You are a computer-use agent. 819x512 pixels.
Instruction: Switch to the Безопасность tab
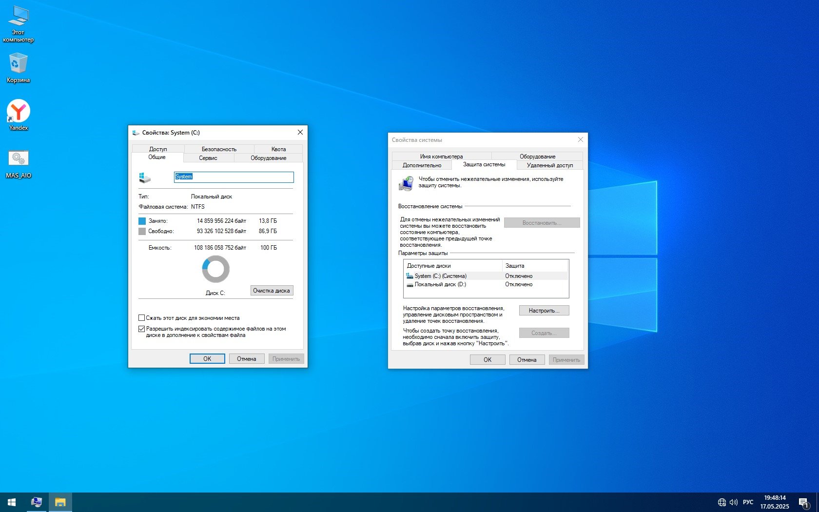pos(219,149)
